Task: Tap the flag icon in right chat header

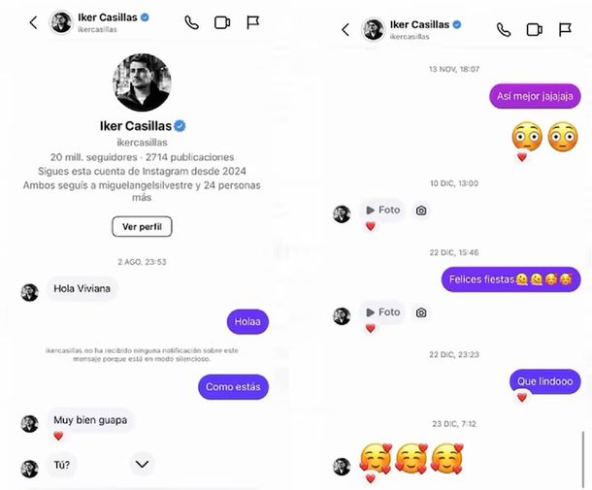Action: (565, 30)
